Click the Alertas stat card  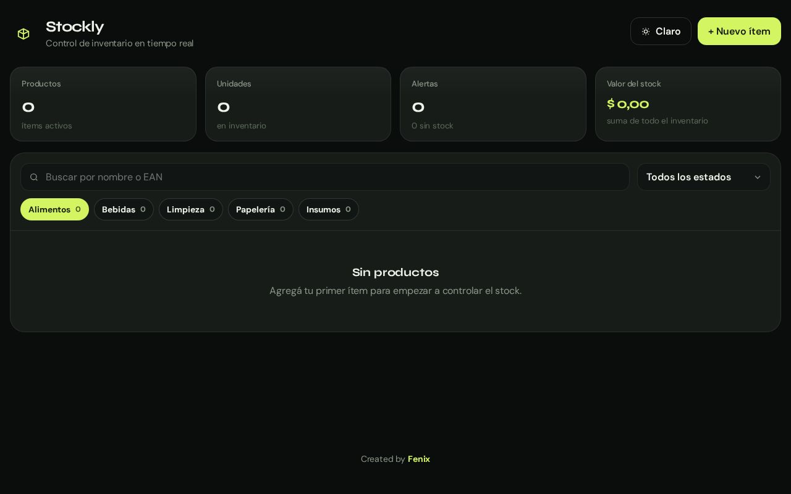pyautogui.click(x=493, y=104)
